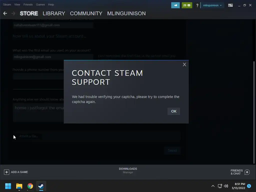Open the notification badge showing 5

[x=249, y=186]
